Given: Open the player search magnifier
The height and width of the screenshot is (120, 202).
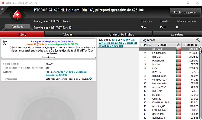Looking at the screenshot, I should click(x=198, y=40).
